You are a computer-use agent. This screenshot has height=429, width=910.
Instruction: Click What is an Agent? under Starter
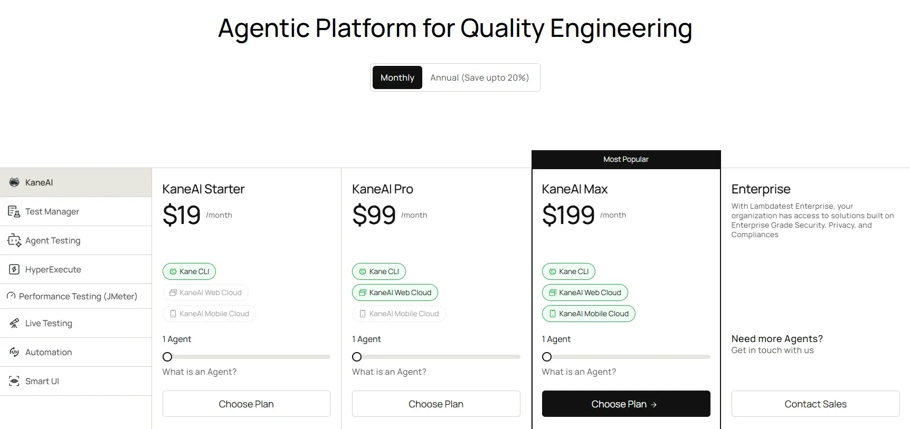pos(200,372)
